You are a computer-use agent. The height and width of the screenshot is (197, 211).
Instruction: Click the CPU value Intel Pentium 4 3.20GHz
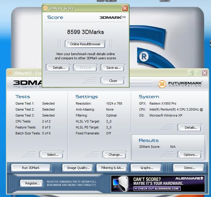[176, 109]
